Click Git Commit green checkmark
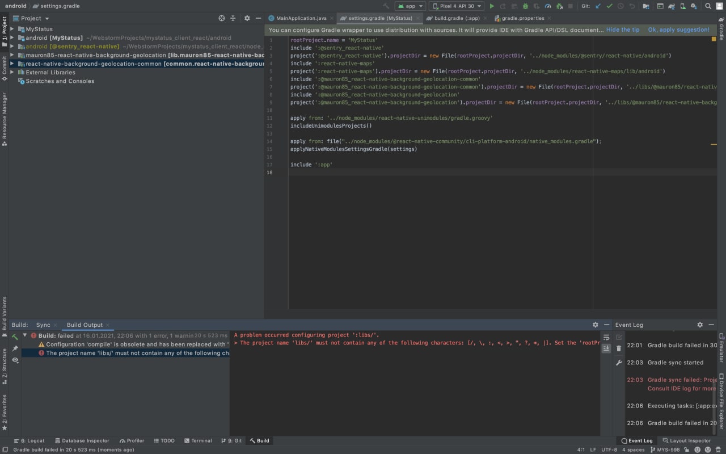The height and width of the screenshot is (454, 726). coord(609,6)
